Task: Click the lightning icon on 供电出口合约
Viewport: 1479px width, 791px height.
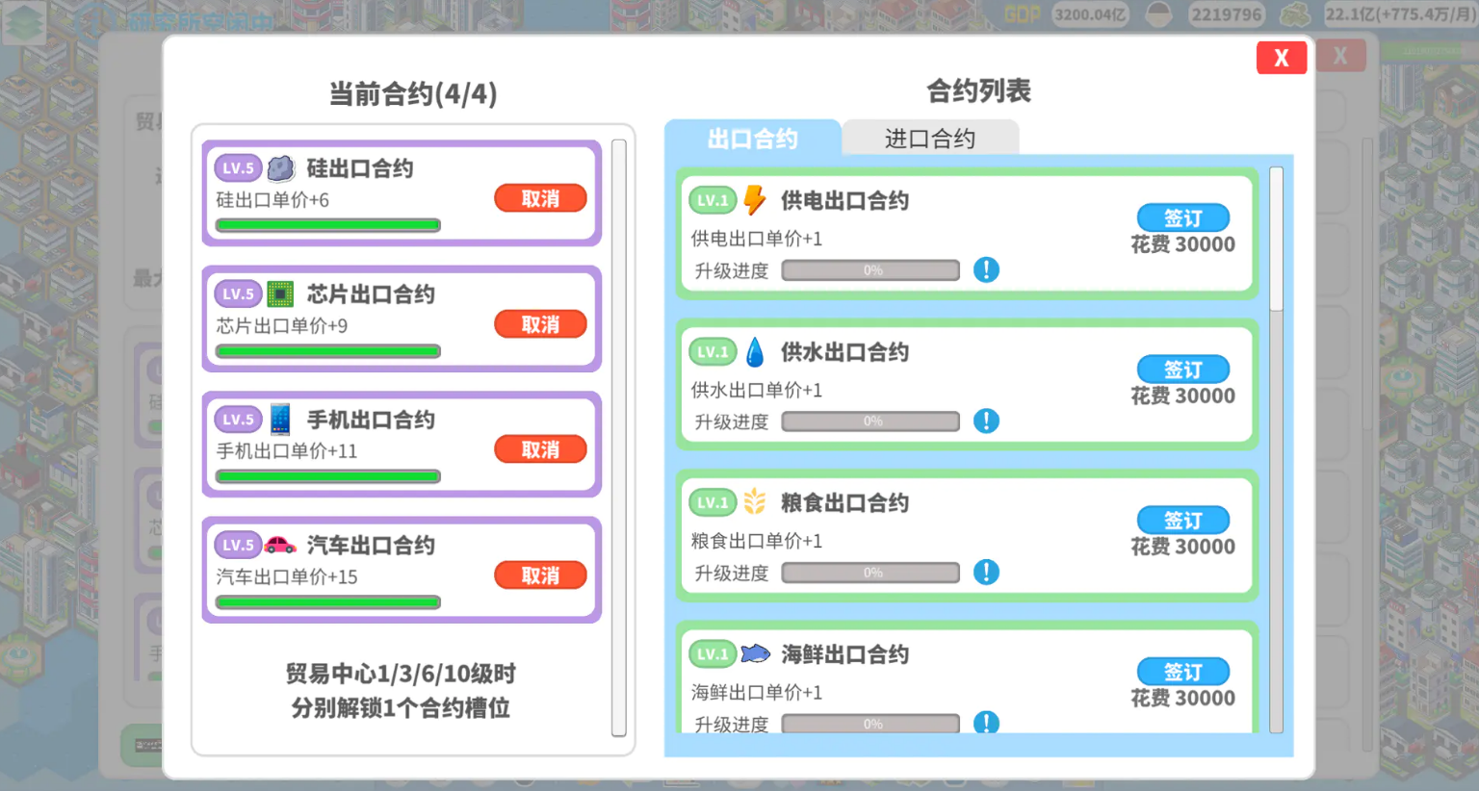Action: (754, 201)
